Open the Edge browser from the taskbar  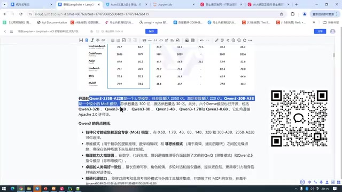click(x=13, y=188)
